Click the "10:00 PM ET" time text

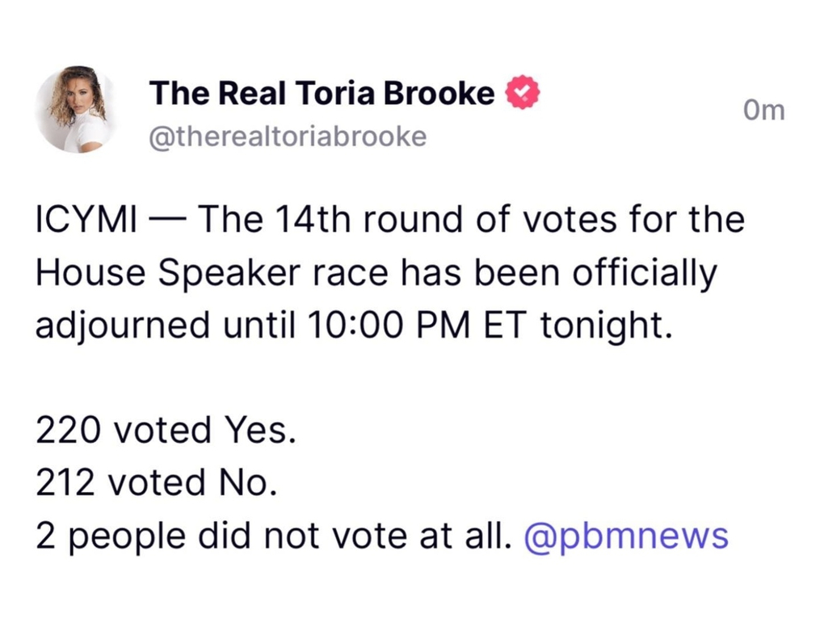(x=420, y=326)
